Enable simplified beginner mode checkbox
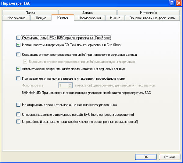Image resolution: width=183 pixels, height=163 pixels. pos(18,122)
